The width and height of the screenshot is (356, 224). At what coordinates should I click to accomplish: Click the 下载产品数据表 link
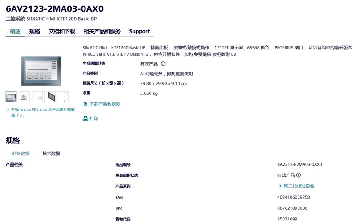click(105, 104)
